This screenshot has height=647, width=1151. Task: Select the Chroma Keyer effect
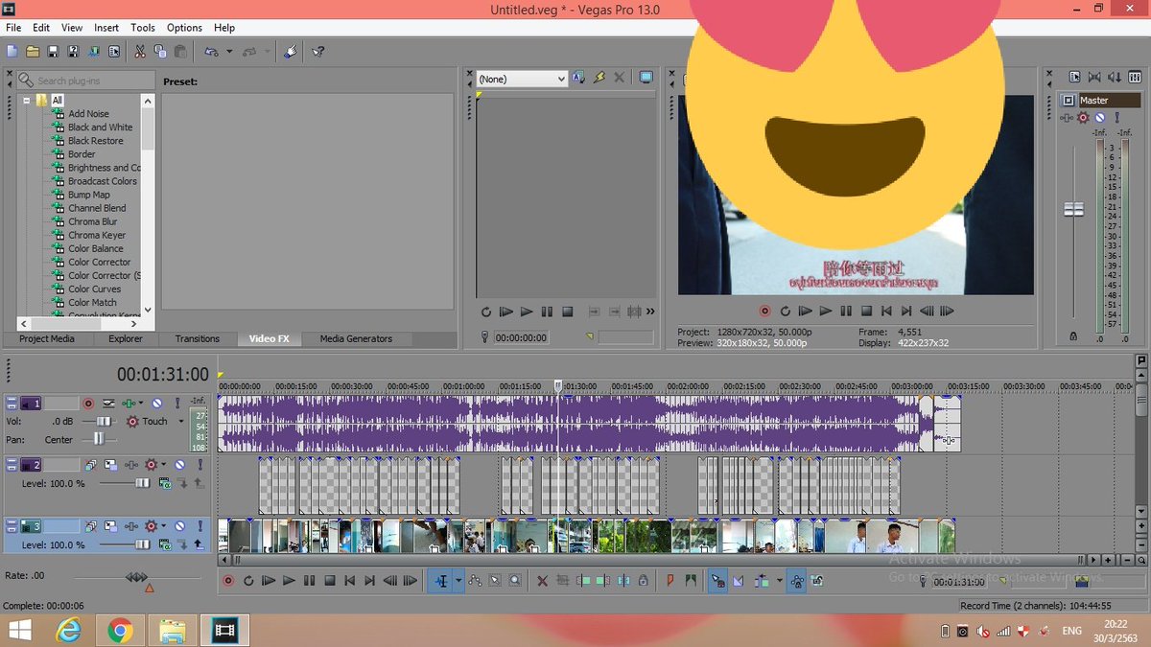click(x=97, y=235)
